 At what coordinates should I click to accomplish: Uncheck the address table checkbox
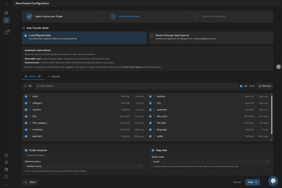[150, 96]
